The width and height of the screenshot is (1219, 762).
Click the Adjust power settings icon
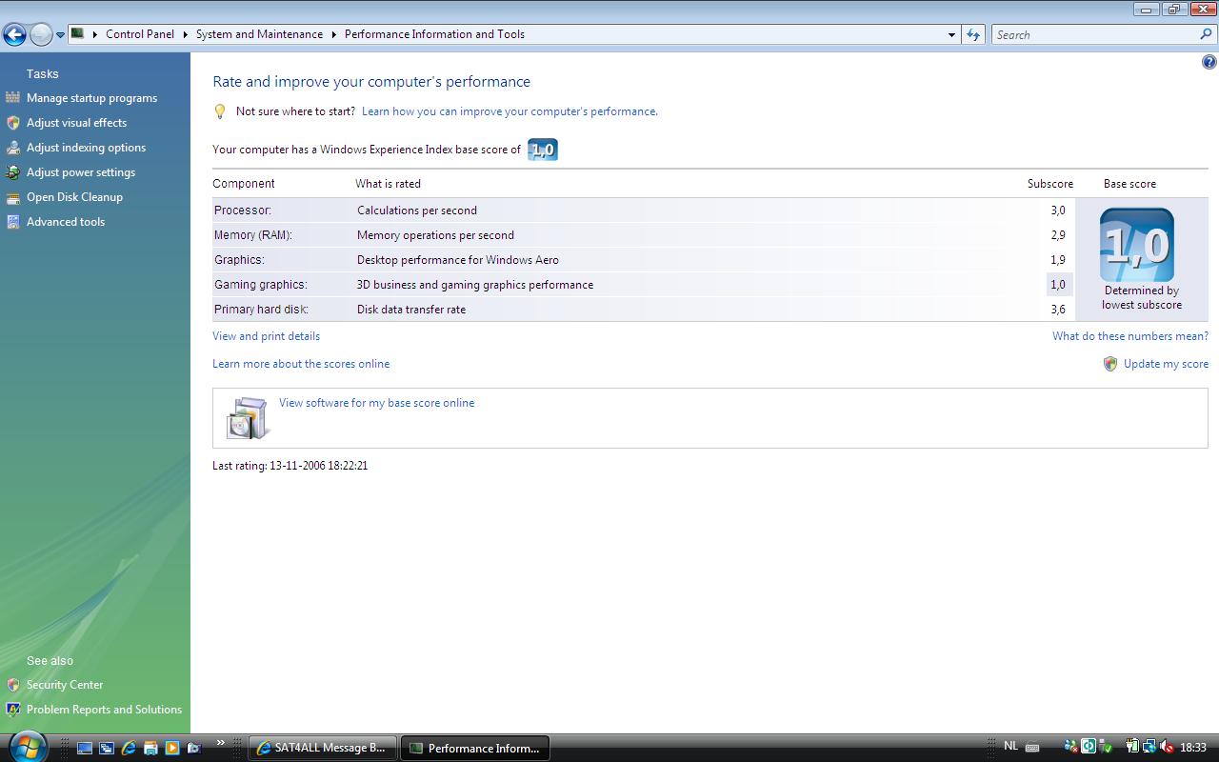(x=12, y=172)
